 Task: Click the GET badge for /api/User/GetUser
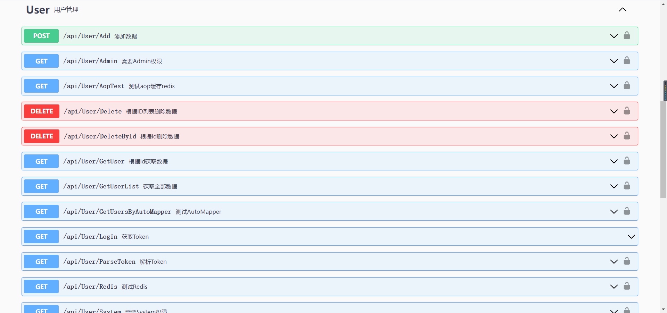pos(41,161)
